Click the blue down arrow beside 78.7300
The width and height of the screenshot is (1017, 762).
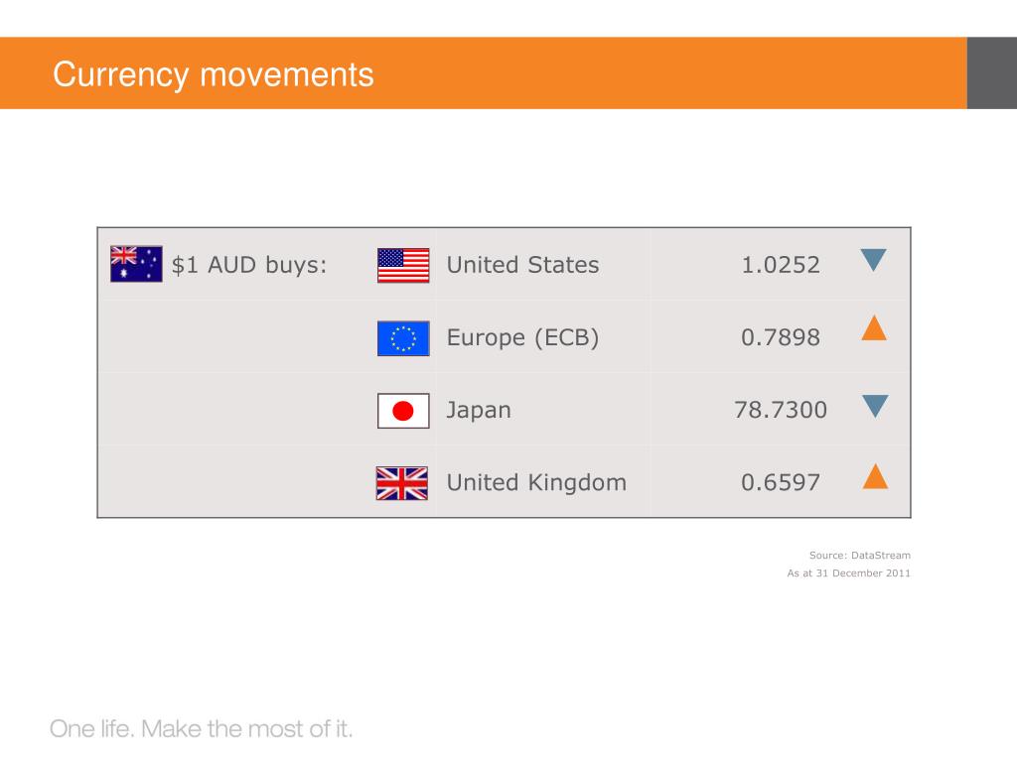click(875, 406)
